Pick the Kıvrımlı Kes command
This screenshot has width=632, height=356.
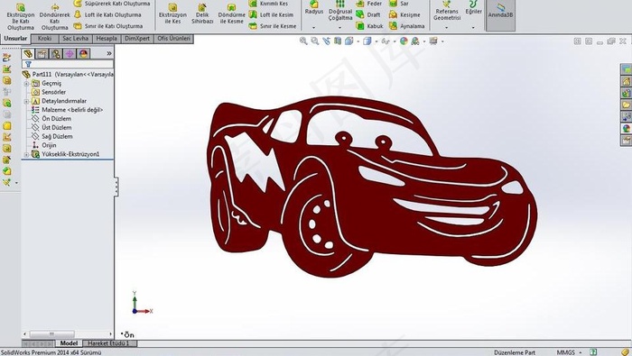coord(268,4)
